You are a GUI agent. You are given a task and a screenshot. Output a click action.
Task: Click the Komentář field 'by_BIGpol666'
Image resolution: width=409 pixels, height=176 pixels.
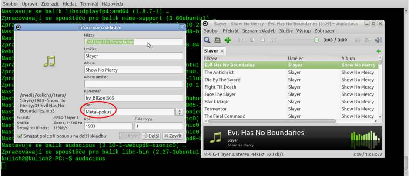[134, 98]
